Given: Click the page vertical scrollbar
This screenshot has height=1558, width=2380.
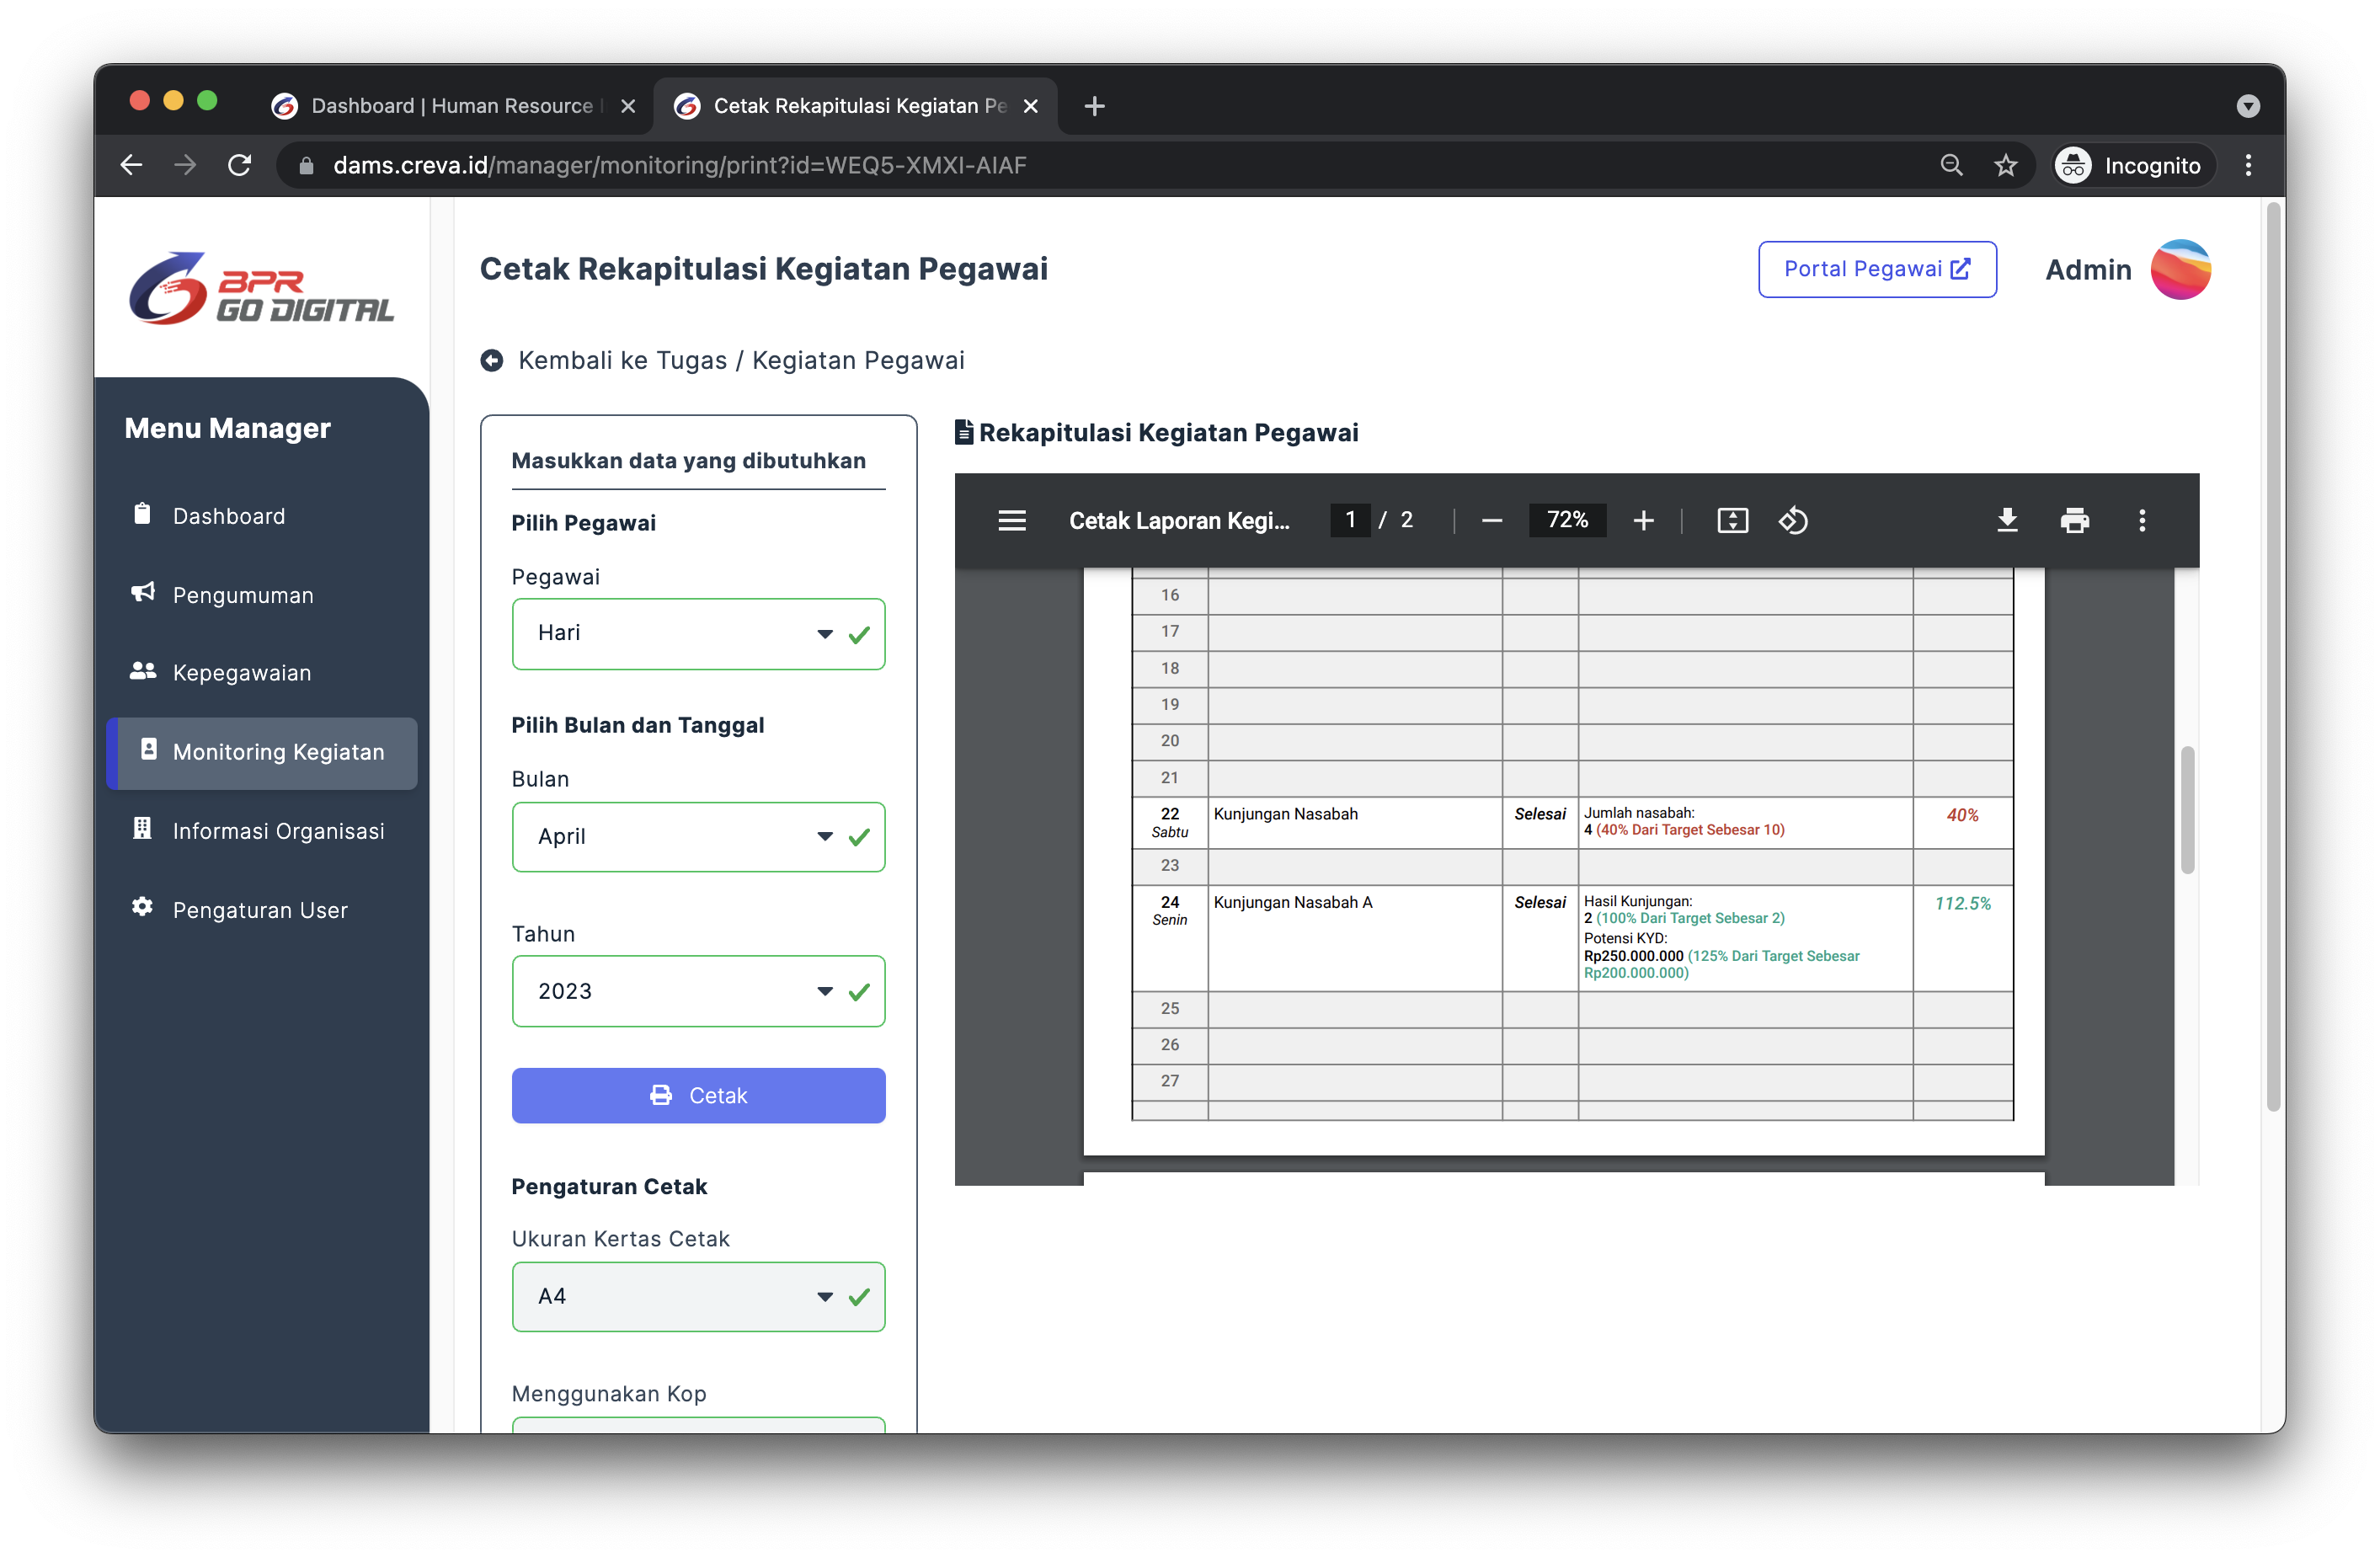Looking at the screenshot, I should coord(2273,656).
